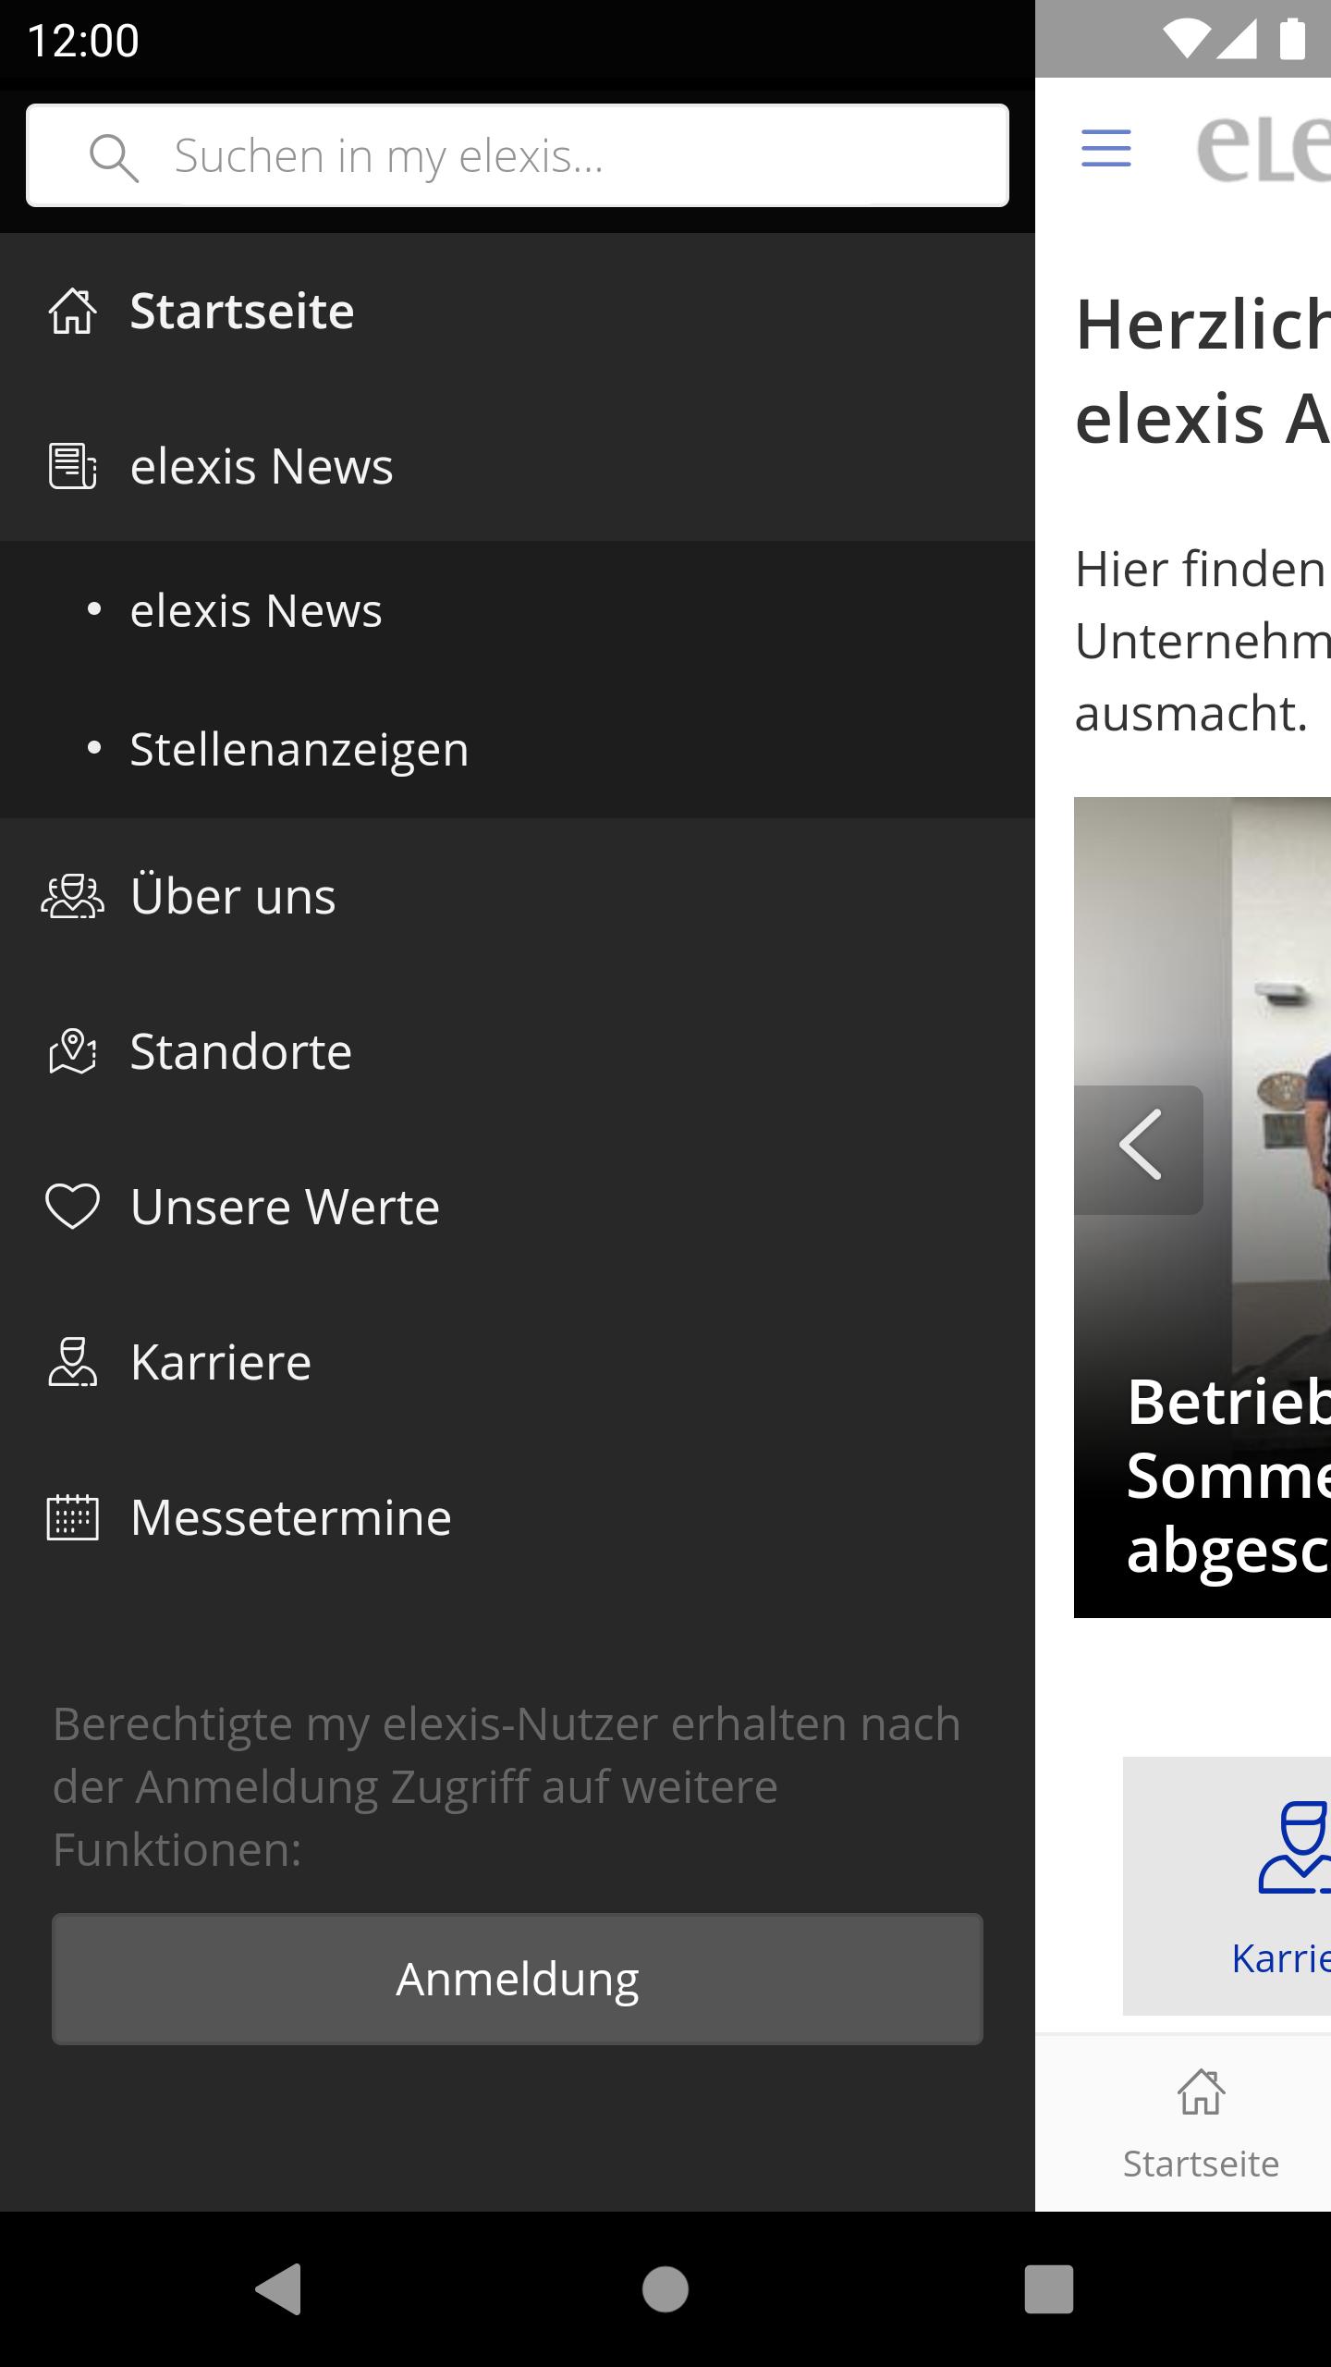1331x2367 pixels.
Task: Collapse the elexis News parent menu entry
Action: coord(518,466)
